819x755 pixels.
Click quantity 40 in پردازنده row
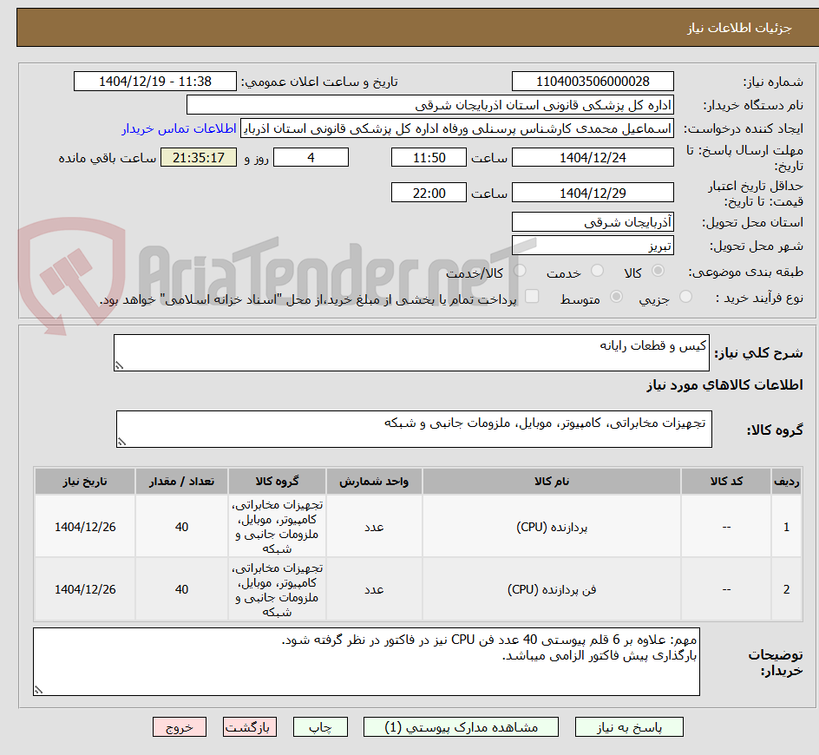[x=181, y=527]
